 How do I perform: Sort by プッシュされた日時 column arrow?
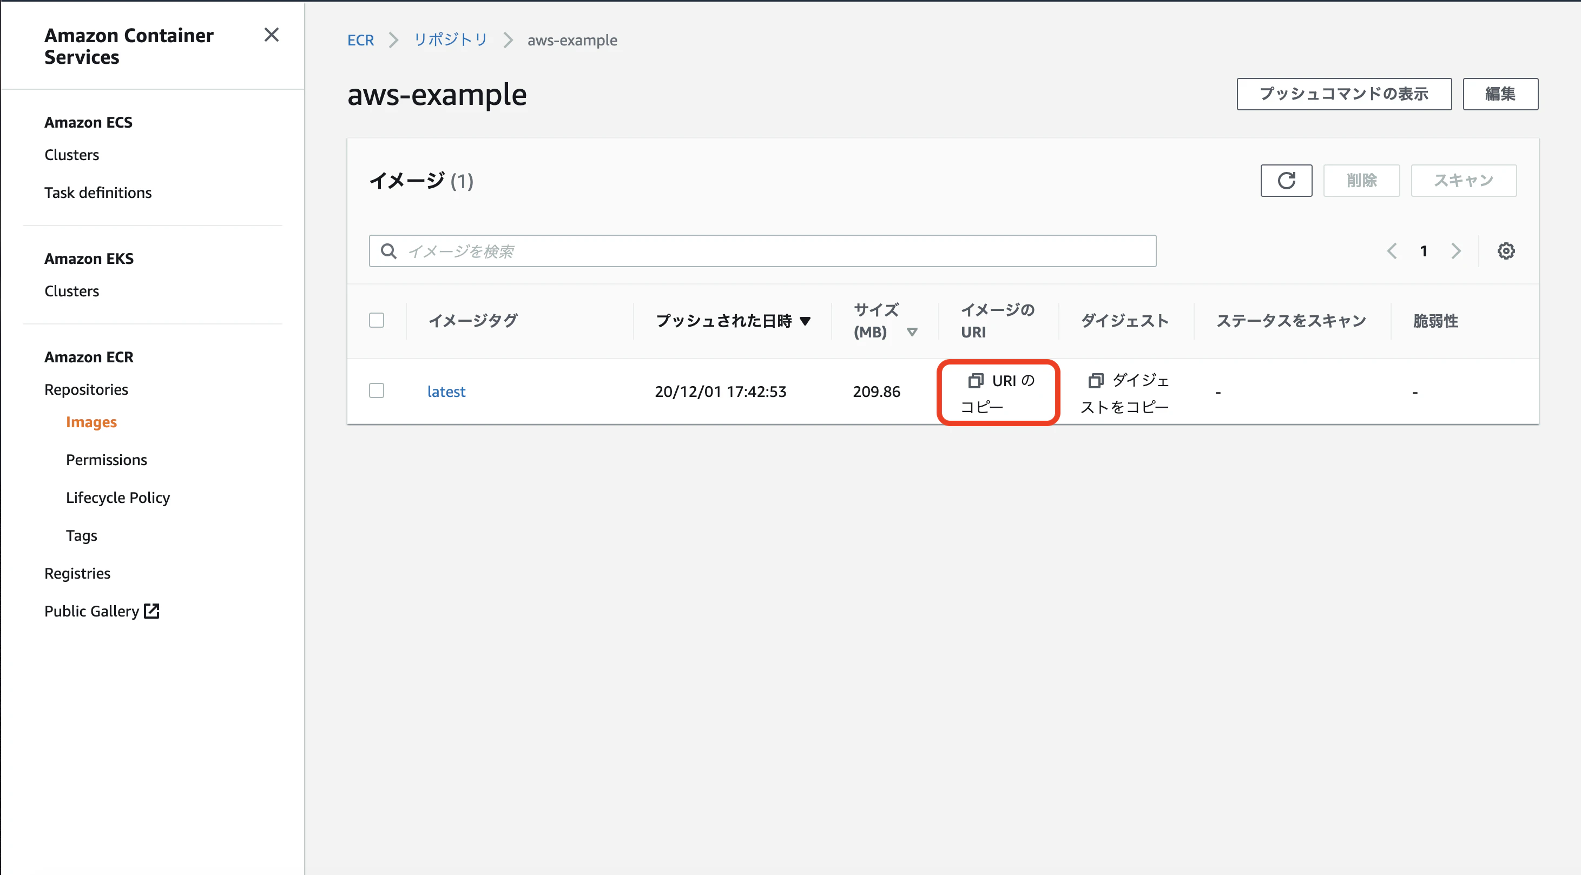(805, 321)
